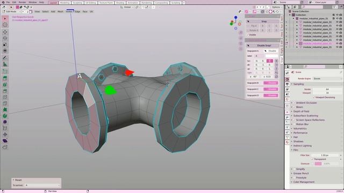Viewport: 344px width, 193px height.
Task: Open the Vertex menu
Action: 69,12
